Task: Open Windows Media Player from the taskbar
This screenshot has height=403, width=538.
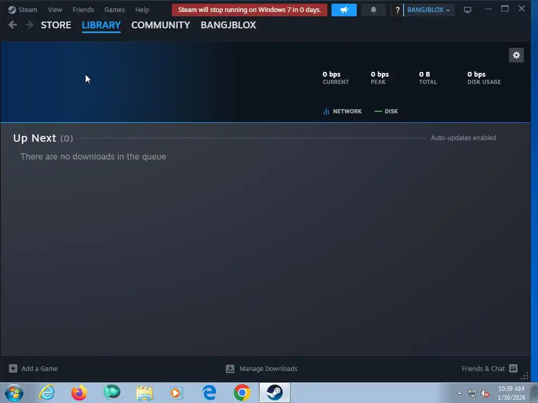Action: [x=177, y=393]
